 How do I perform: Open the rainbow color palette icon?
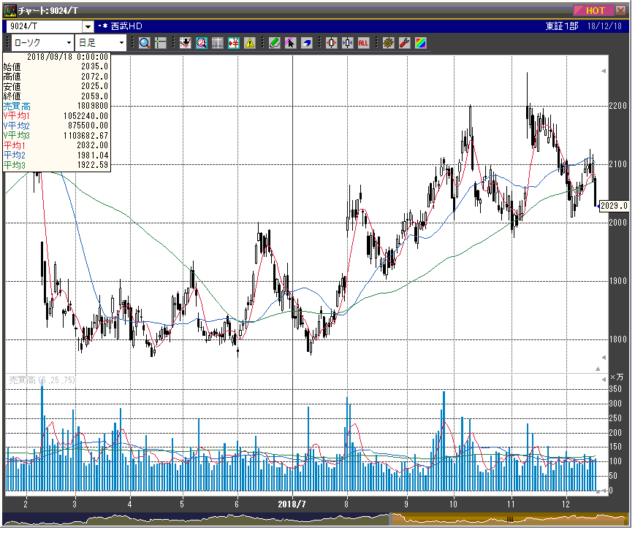coord(420,43)
